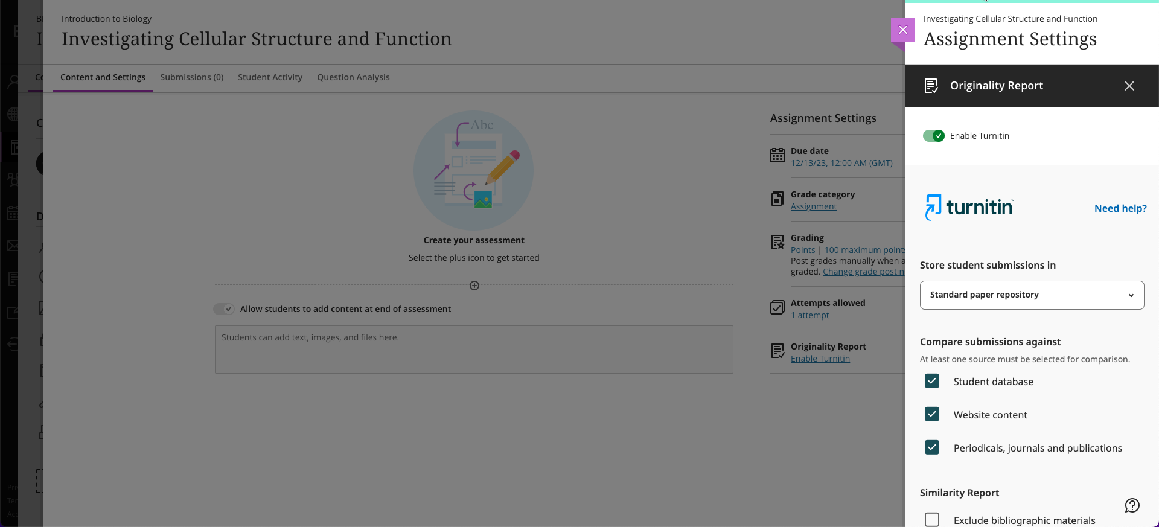Close the Originality Report panel with X
The image size is (1159, 527).
click(x=1129, y=86)
